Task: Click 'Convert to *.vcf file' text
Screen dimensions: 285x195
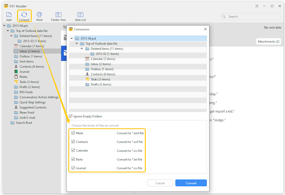Action: (130, 142)
